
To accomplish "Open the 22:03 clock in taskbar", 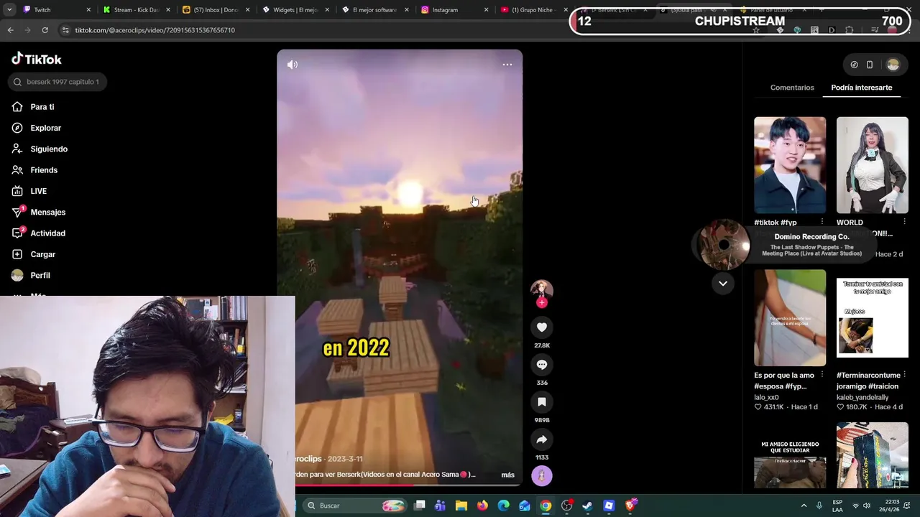I will pos(888,506).
